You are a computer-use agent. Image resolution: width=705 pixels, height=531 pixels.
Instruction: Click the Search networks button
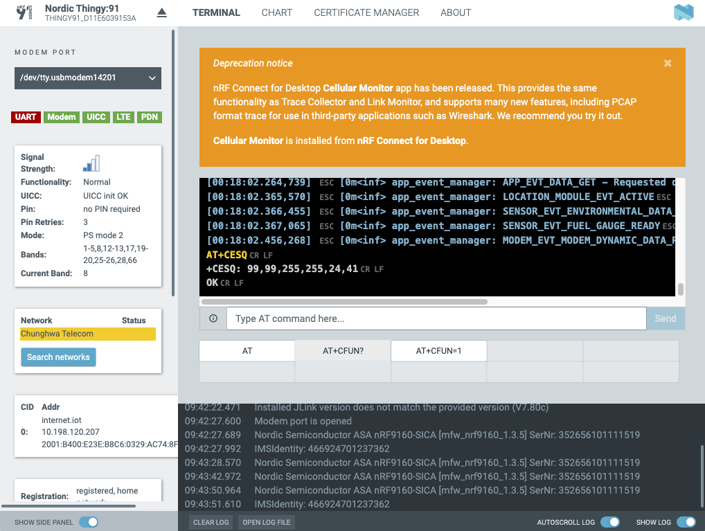(58, 357)
